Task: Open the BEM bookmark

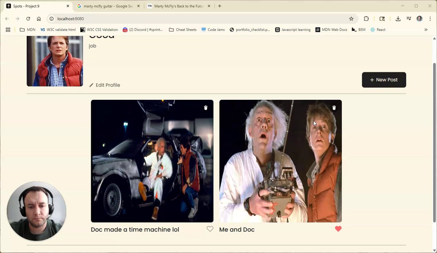Action: coord(358,30)
